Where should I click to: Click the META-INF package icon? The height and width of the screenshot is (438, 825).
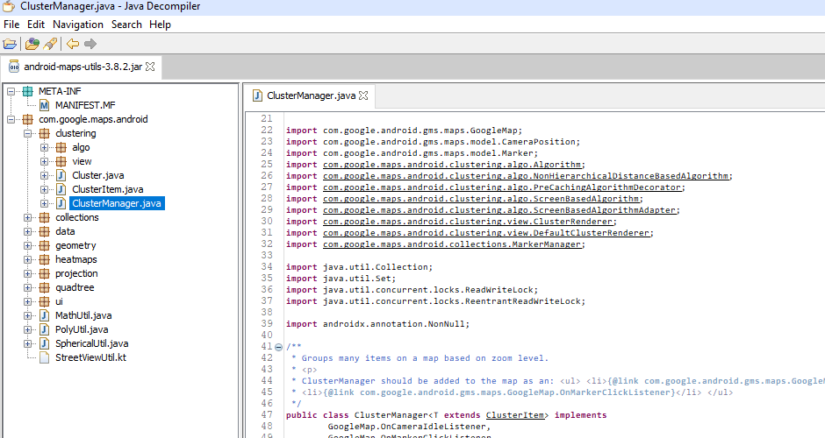(x=28, y=91)
